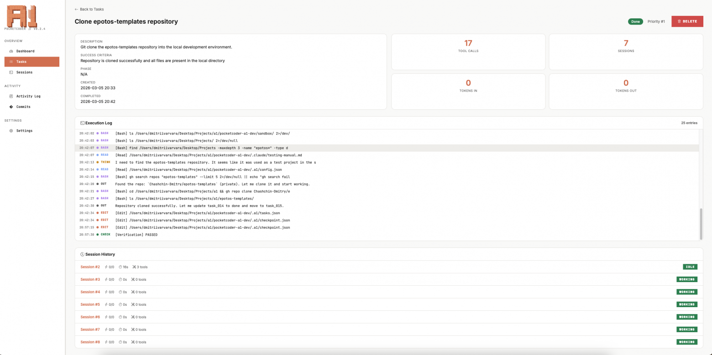
Task: Click the terminal icon beside Execution Log
Action: pos(82,123)
